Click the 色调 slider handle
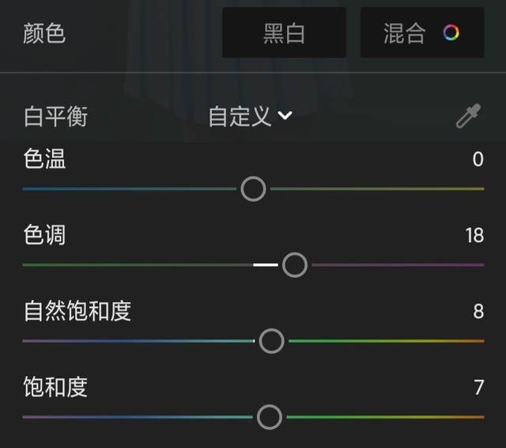The width and height of the screenshot is (506, 448). pos(295,265)
